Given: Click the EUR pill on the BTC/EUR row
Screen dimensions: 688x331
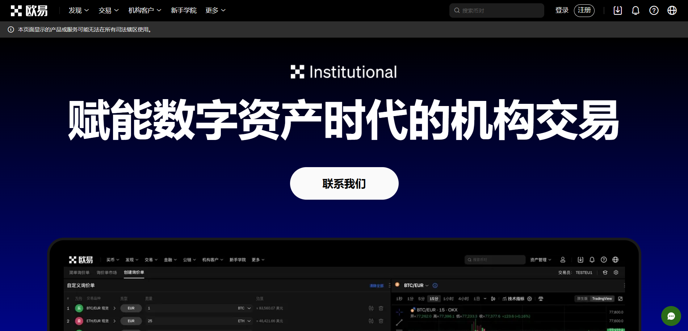Looking at the screenshot, I should click(131, 308).
